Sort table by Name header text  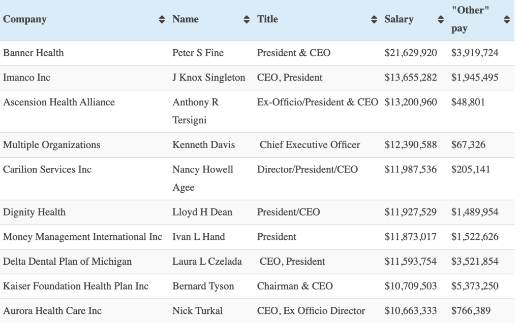pyautogui.click(x=186, y=20)
